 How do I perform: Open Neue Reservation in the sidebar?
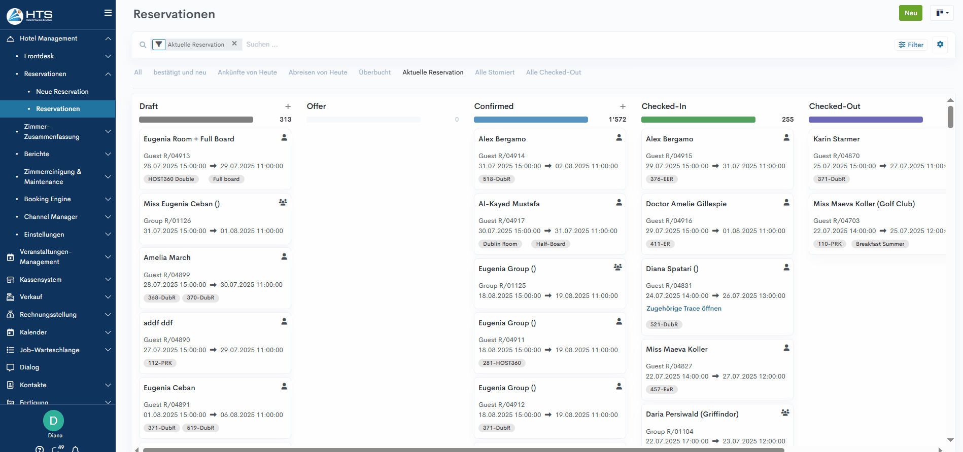tap(62, 92)
